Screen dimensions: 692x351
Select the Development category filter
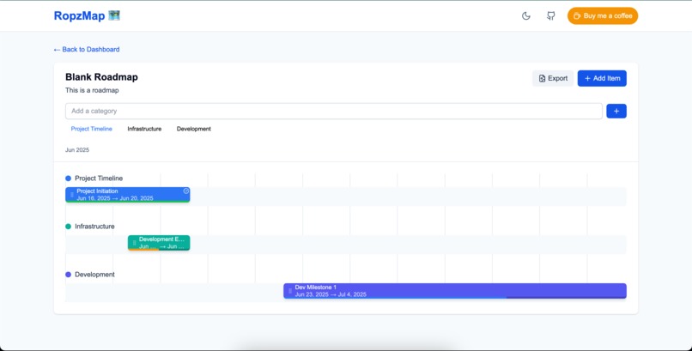click(194, 129)
